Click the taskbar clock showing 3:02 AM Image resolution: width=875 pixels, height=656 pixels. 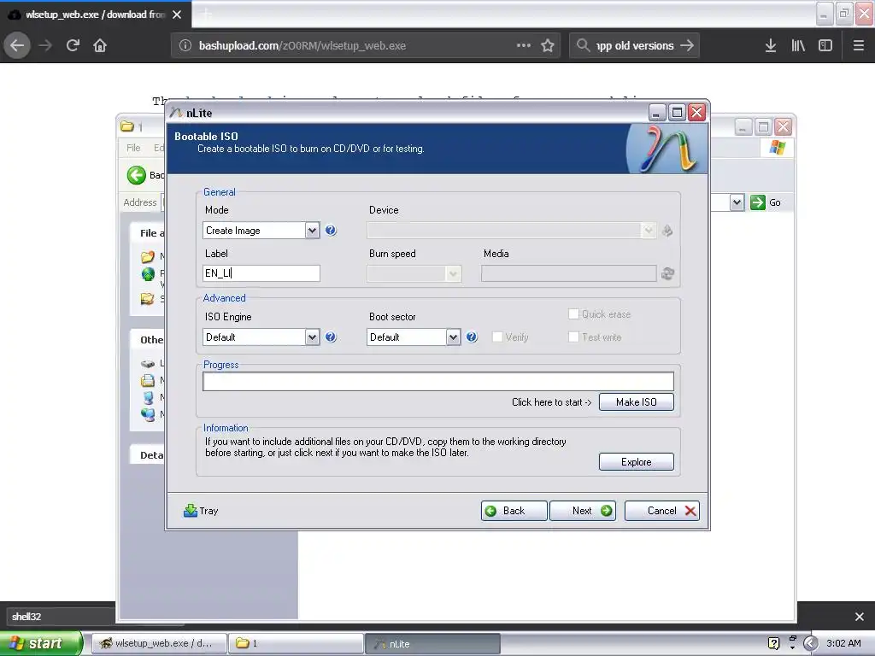tap(843, 643)
